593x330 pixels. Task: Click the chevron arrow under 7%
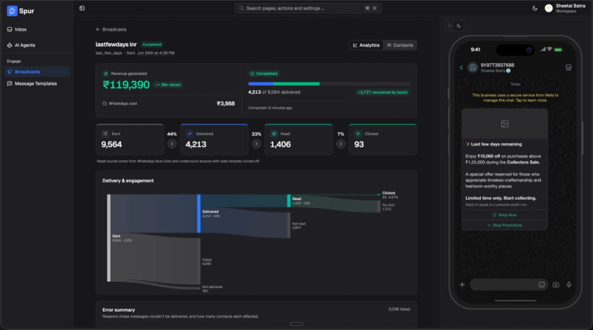[x=341, y=144]
